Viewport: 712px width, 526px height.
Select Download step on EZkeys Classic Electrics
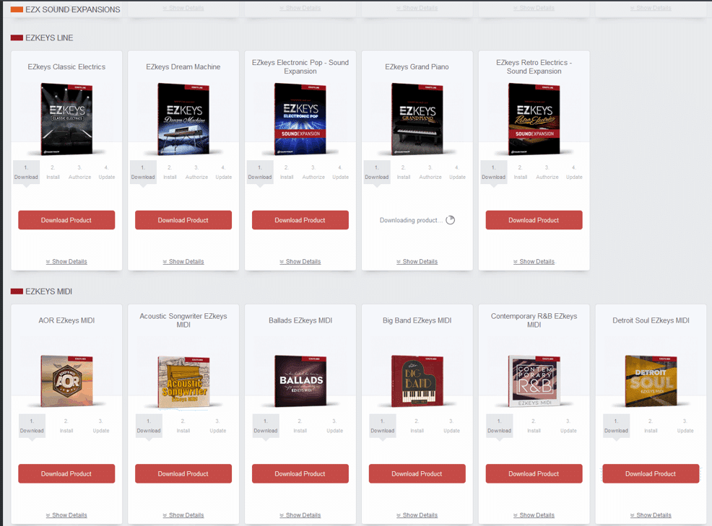(26, 172)
